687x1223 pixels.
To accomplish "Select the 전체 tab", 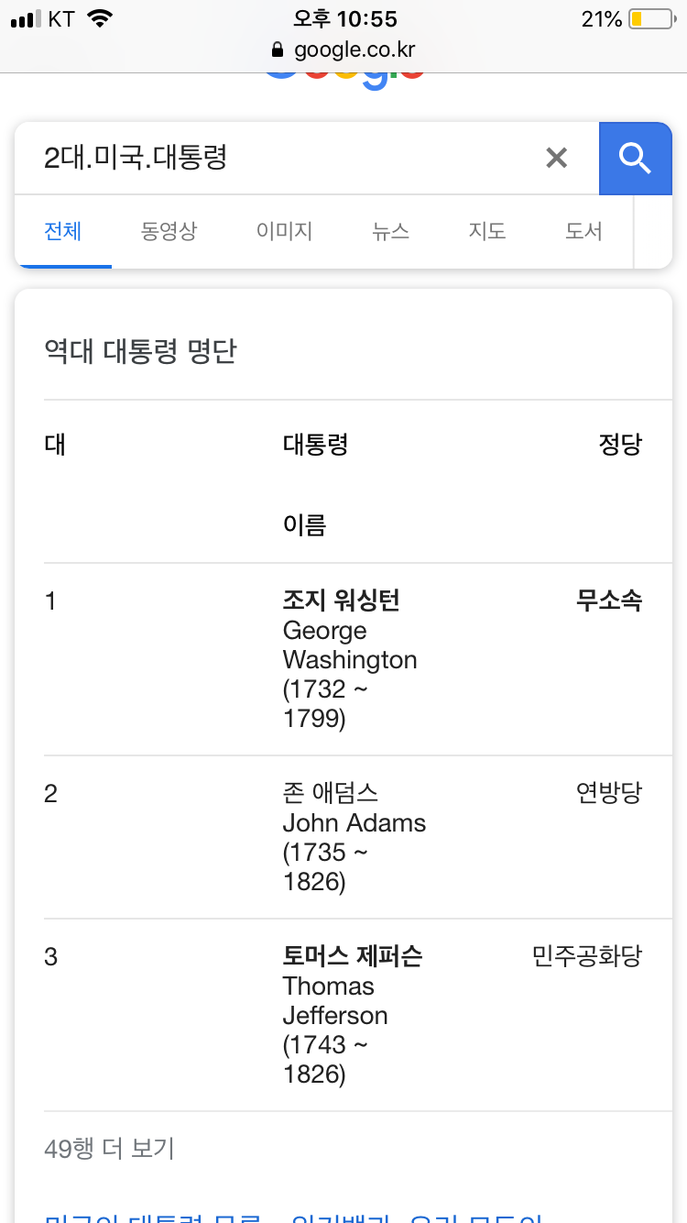I will tap(63, 231).
